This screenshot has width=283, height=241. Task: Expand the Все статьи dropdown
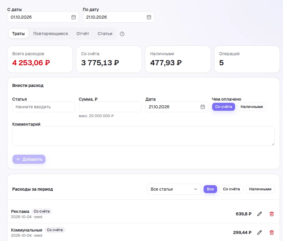(174, 189)
